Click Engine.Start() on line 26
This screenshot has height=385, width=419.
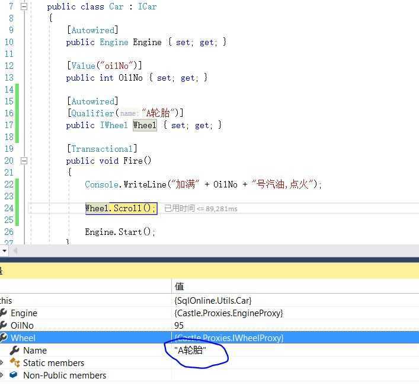[120, 232]
